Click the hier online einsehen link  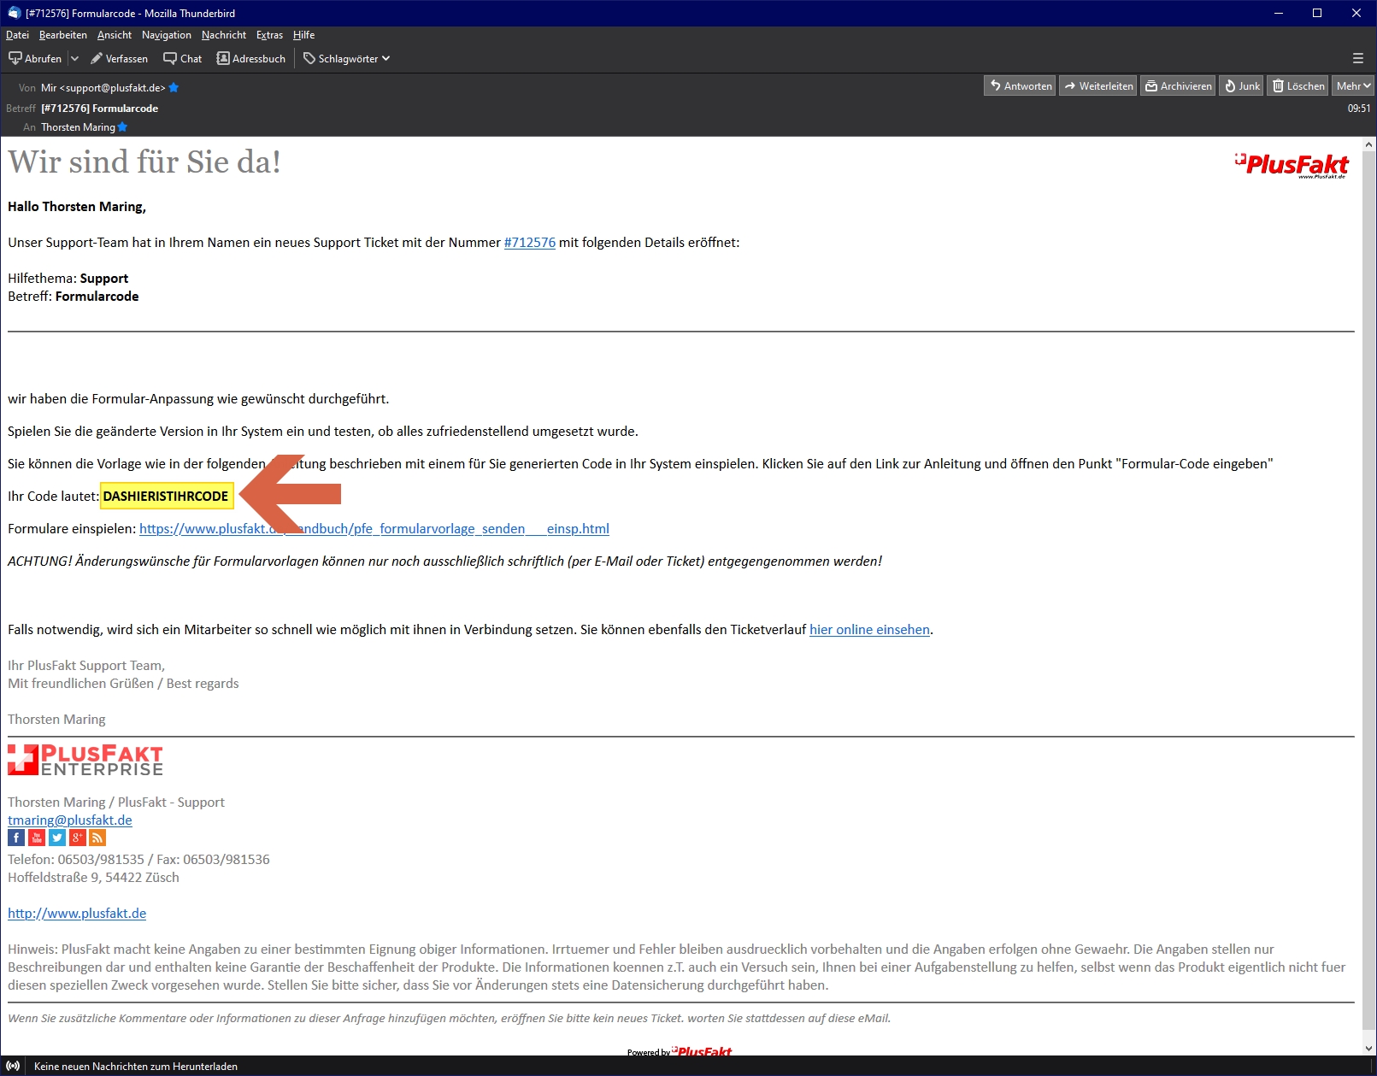(x=869, y=630)
